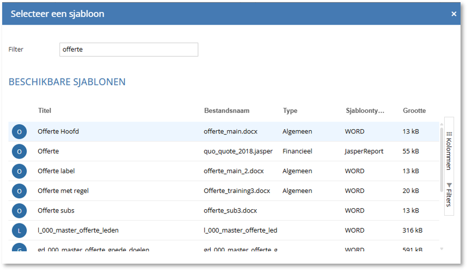Select the gd_000_master_offerte_goede_doelen row
Image resolution: width=472 pixels, height=274 pixels.
click(93, 249)
